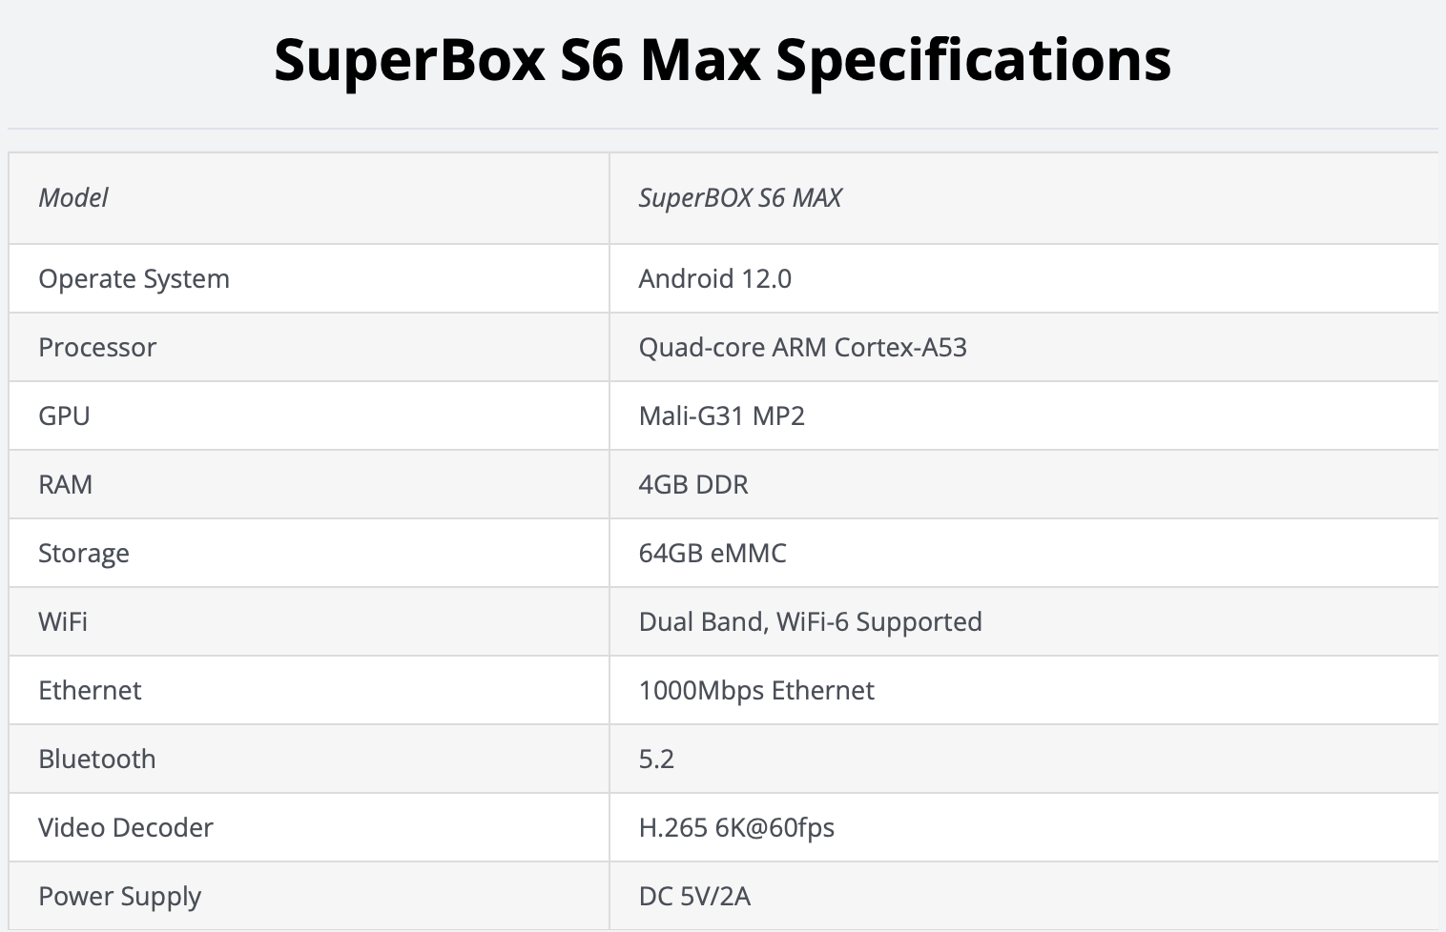The height and width of the screenshot is (932, 1446).
Task: Select the Bluetooth 5.2 version value
Action: [x=656, y=760]
